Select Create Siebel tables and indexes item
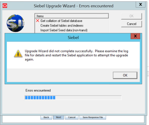 click(62, 25)
